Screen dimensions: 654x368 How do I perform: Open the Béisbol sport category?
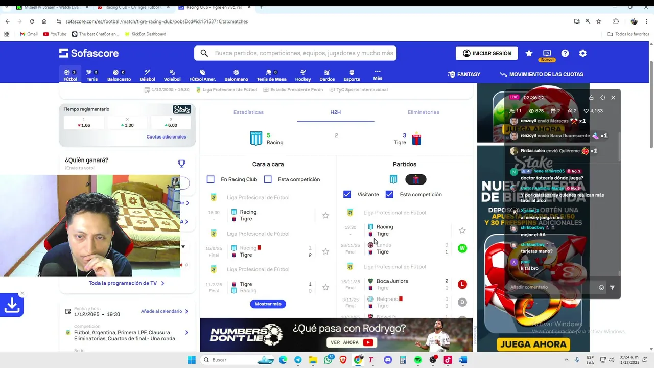pos(147,75)
